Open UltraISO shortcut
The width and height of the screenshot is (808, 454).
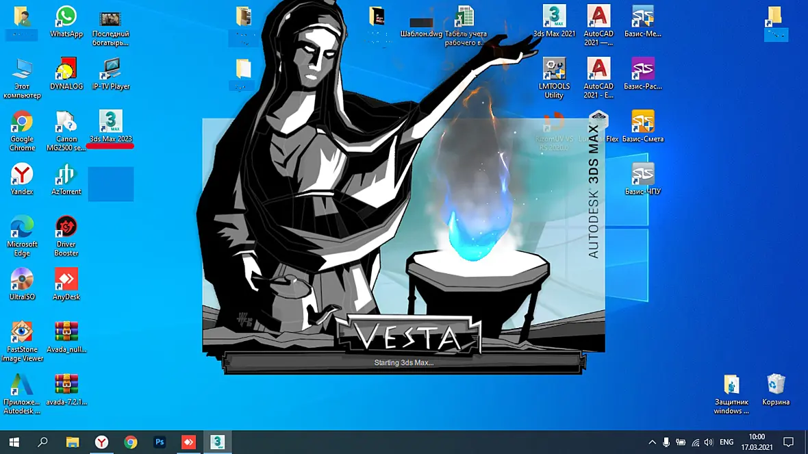pos(22,284)
